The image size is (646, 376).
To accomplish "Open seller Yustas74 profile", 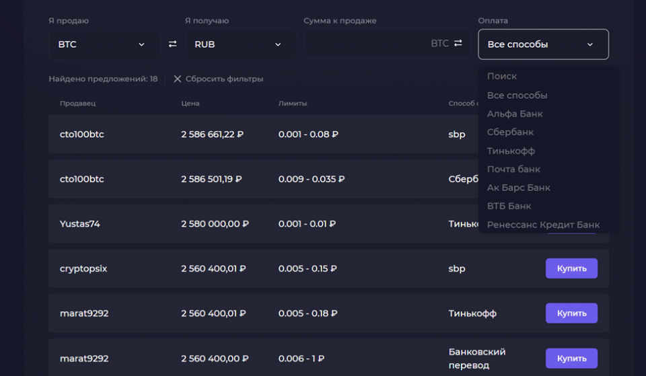I will tap(80, 224).
